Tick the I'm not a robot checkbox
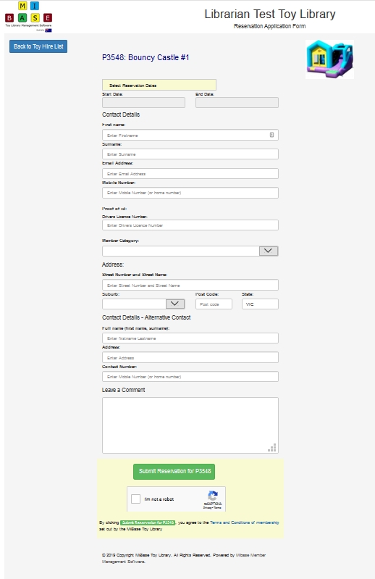 click(135, 499)
